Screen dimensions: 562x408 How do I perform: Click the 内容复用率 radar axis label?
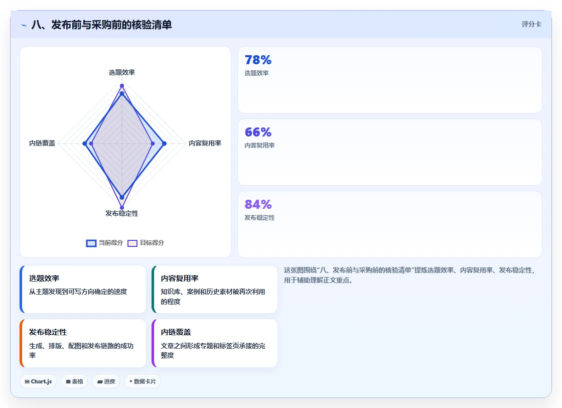[205, 143]
